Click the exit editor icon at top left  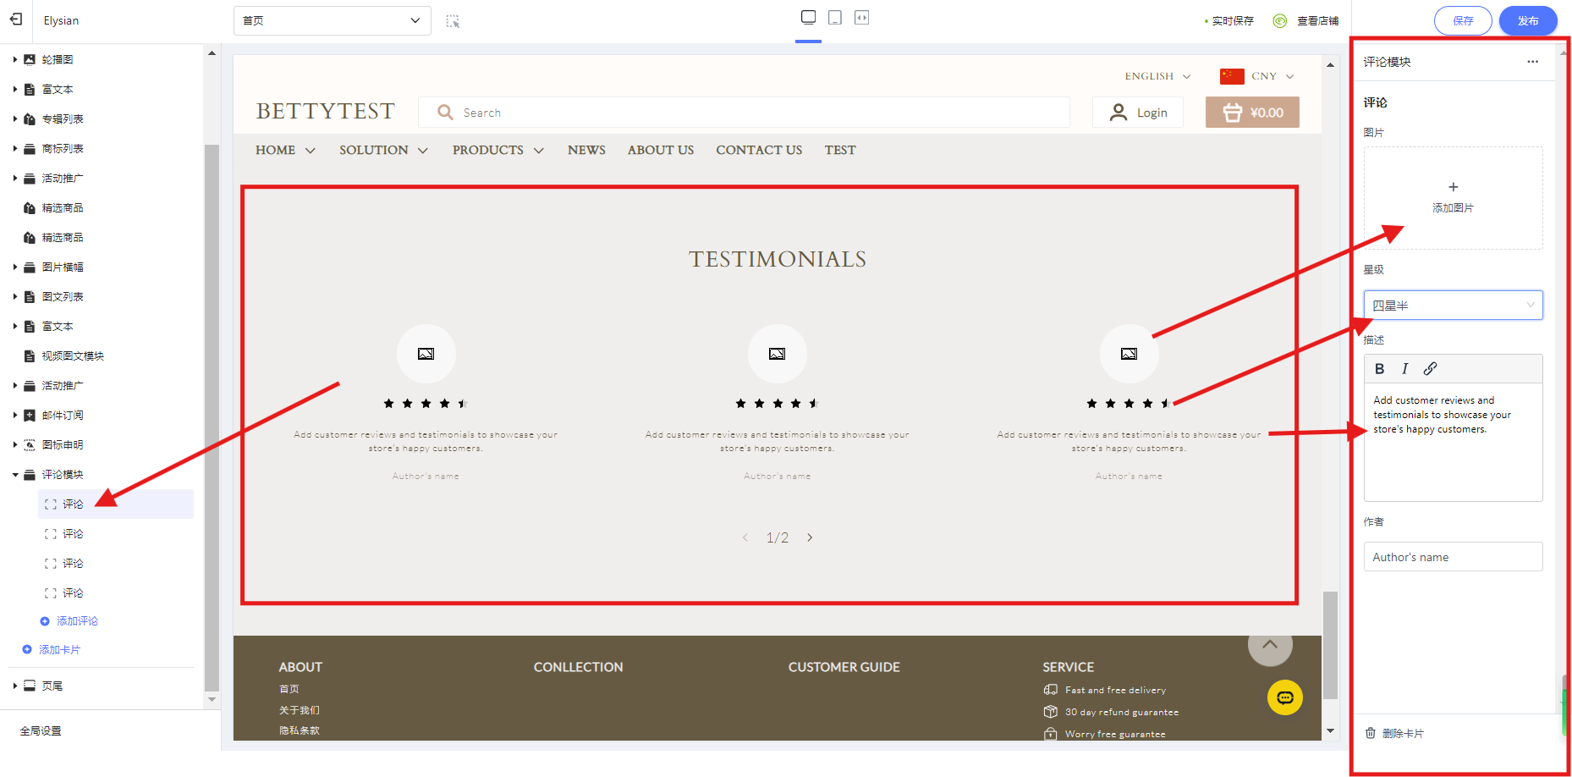coord(16,19)
